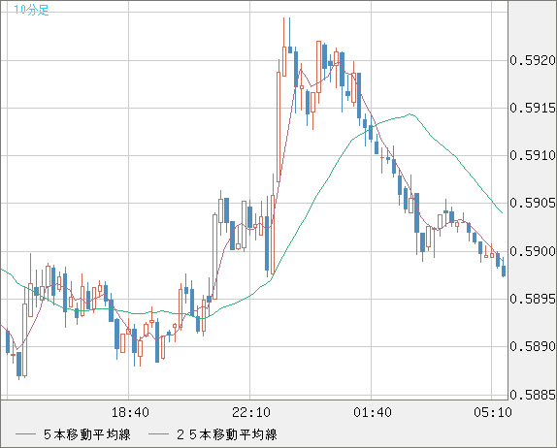Click the 10分足 timeframe label
This screenshot has height=448, width=557.
[x=31, y=10]
